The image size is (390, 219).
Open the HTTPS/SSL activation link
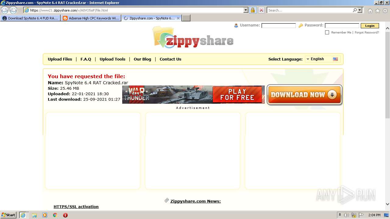(x=76, y=207)
